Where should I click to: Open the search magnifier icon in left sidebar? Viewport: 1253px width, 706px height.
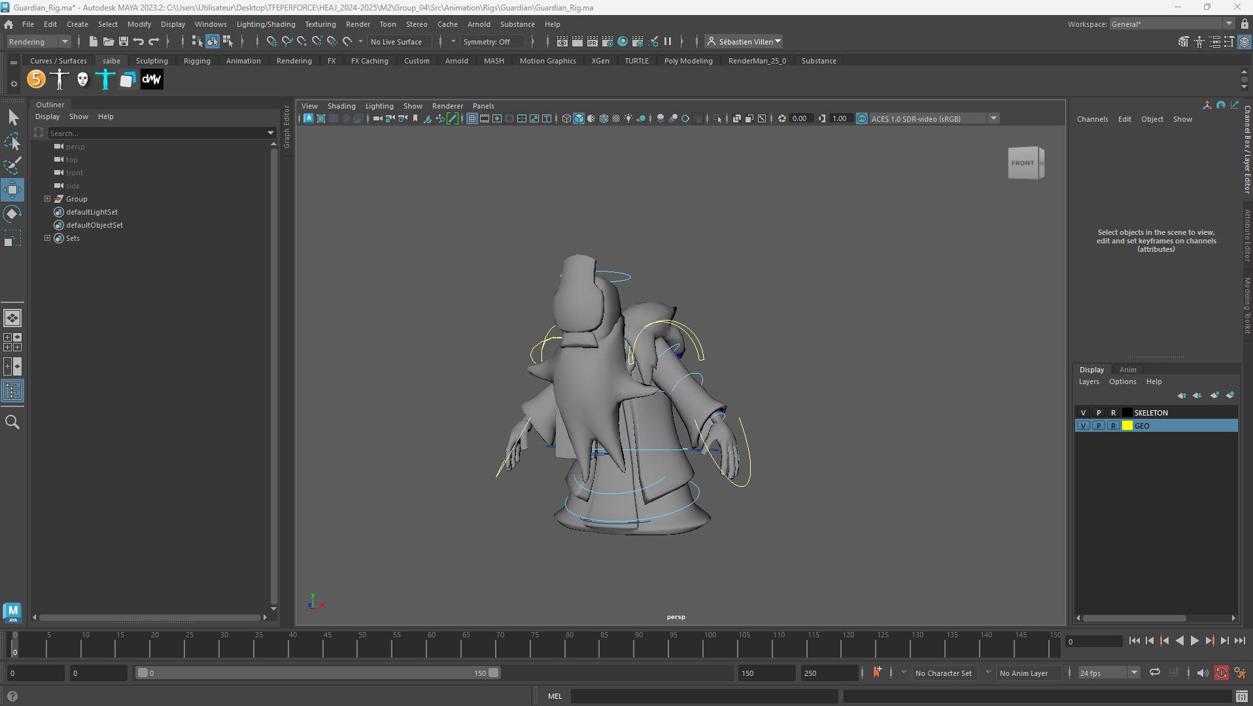click(12, 422)
